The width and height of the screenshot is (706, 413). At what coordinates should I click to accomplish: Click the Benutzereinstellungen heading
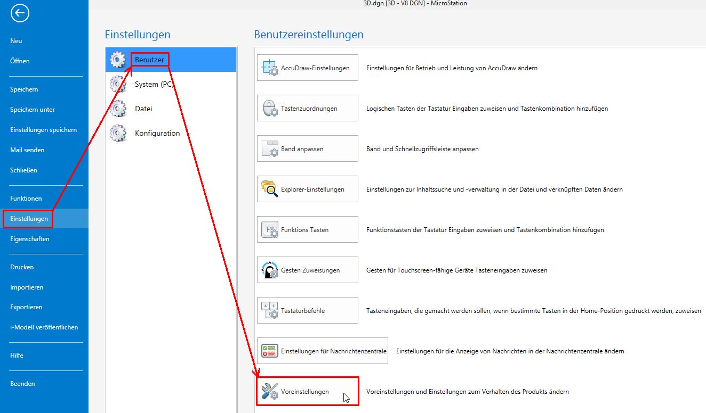pos(309,35)
